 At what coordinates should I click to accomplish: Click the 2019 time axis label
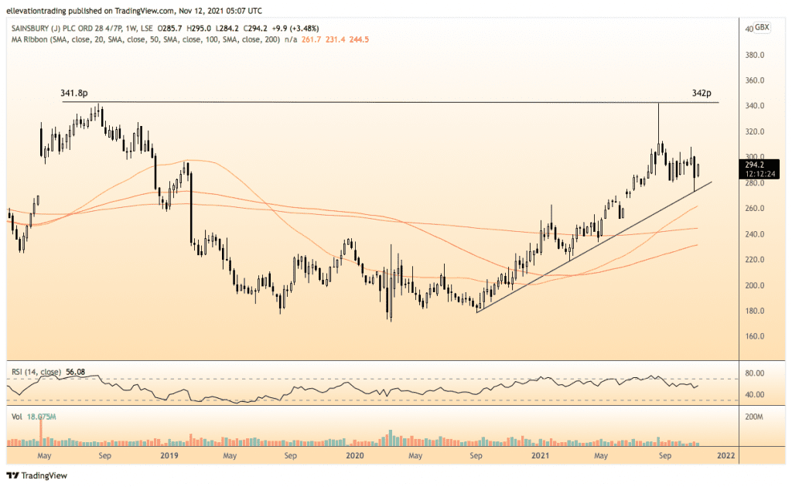pos(169,456)
